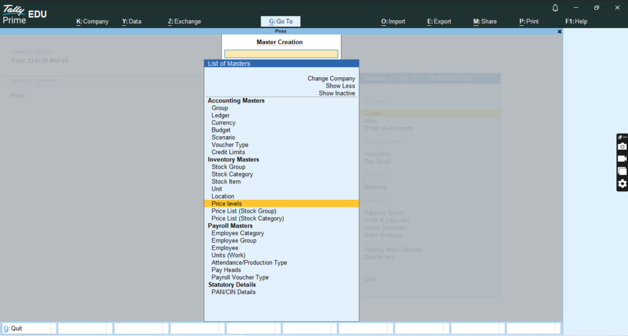Image resolution: width=628 pixels, height=336 pixels.
Task: Close the Pnsc panel with the X icon
Action: [x=559, y=32]
